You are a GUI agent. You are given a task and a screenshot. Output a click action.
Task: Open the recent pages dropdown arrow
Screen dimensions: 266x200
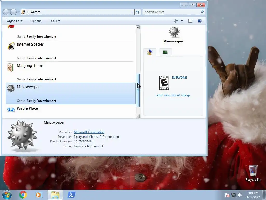click(x=18, y=12)
